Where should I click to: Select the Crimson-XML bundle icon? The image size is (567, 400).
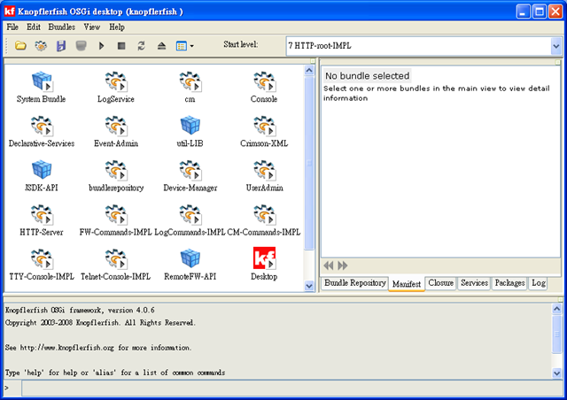(x=264, y=126)
